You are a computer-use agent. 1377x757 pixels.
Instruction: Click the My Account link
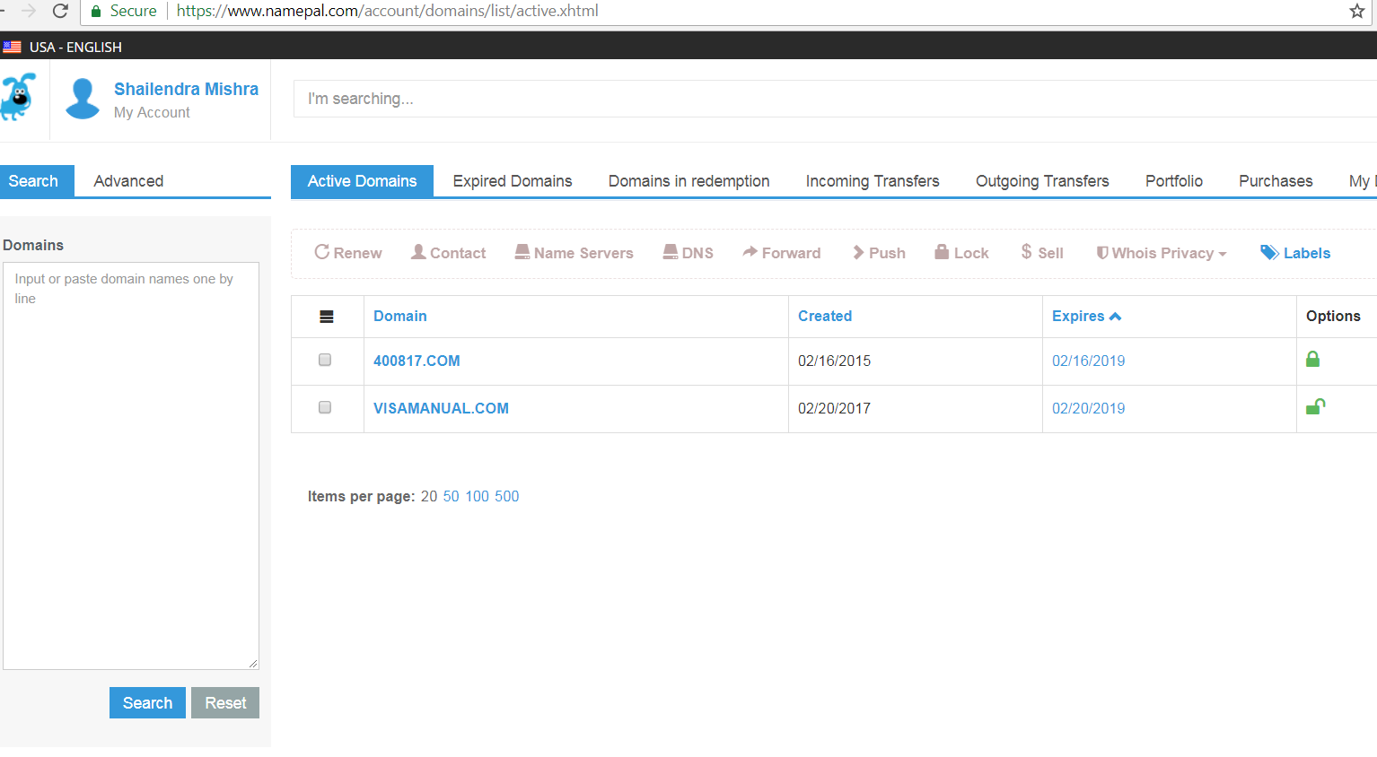[x=152, y=113]
